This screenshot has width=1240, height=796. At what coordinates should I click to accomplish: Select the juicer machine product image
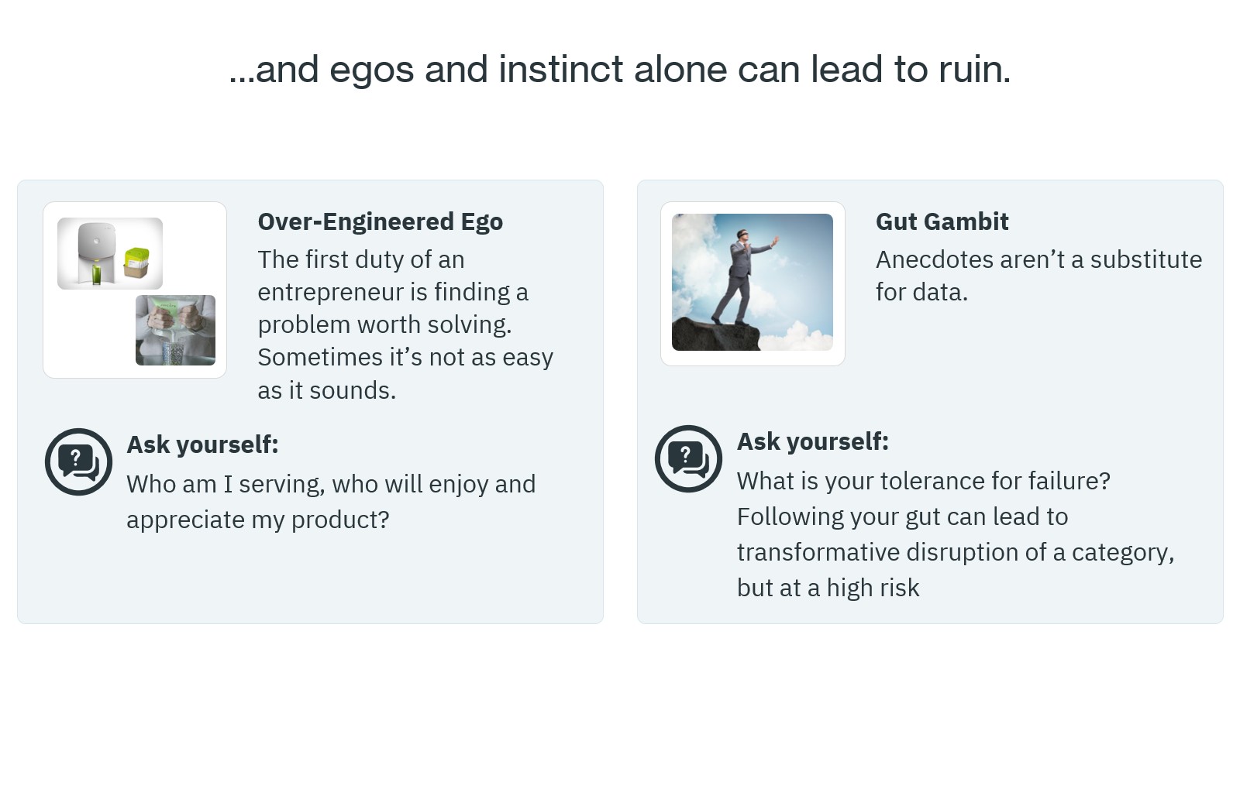coord(110,253)
